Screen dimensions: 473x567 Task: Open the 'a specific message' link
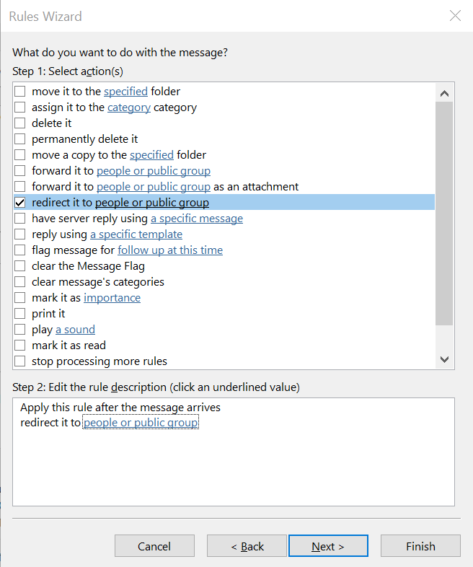pos(197,219)
